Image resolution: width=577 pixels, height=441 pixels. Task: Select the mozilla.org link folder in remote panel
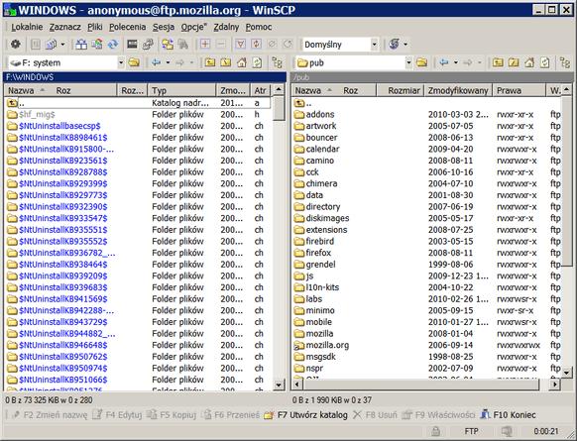(321, 345)
